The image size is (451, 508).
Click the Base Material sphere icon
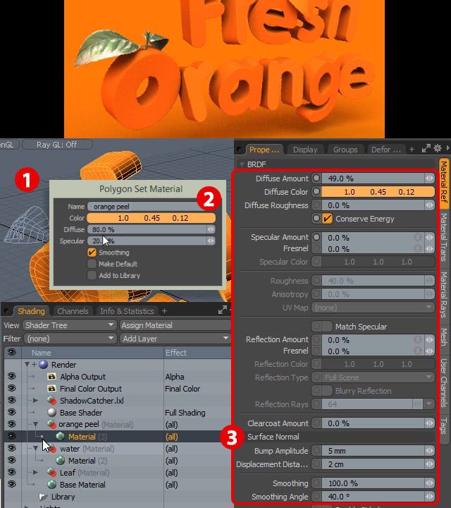[51, 484]
